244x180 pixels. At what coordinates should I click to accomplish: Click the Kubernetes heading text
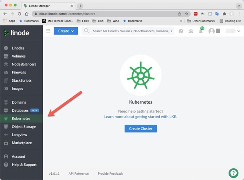pos(141,102)
